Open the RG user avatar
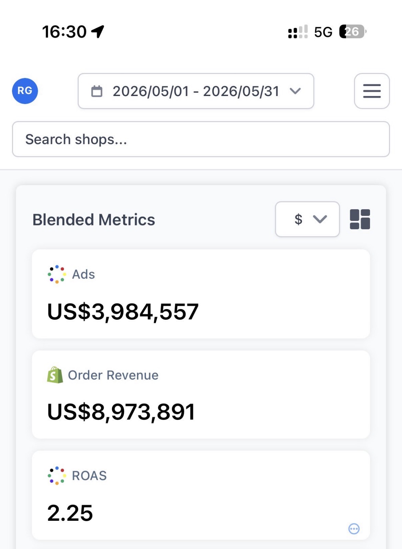402x549 pixels. tap(25, 91)
